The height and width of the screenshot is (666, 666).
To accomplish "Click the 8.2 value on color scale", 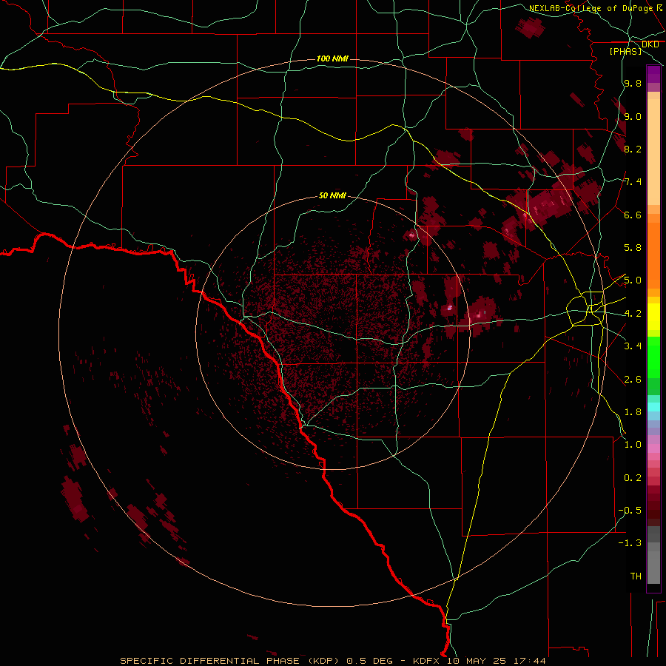I will [x=633, y=149].
